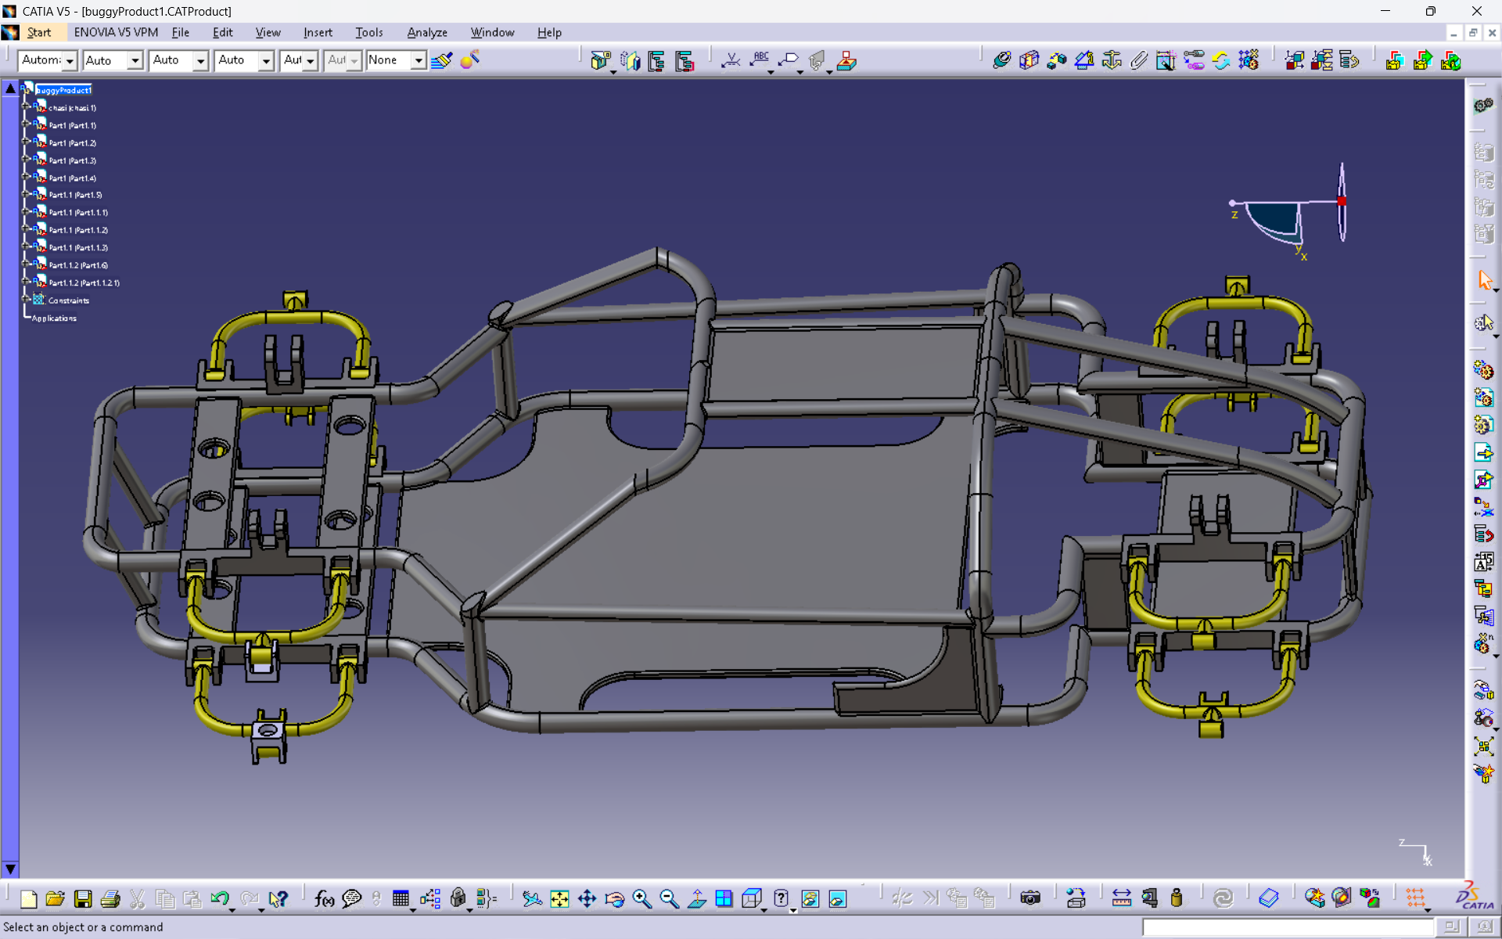
Task: Open the Painter format brush icon
Action: point(441,60)
